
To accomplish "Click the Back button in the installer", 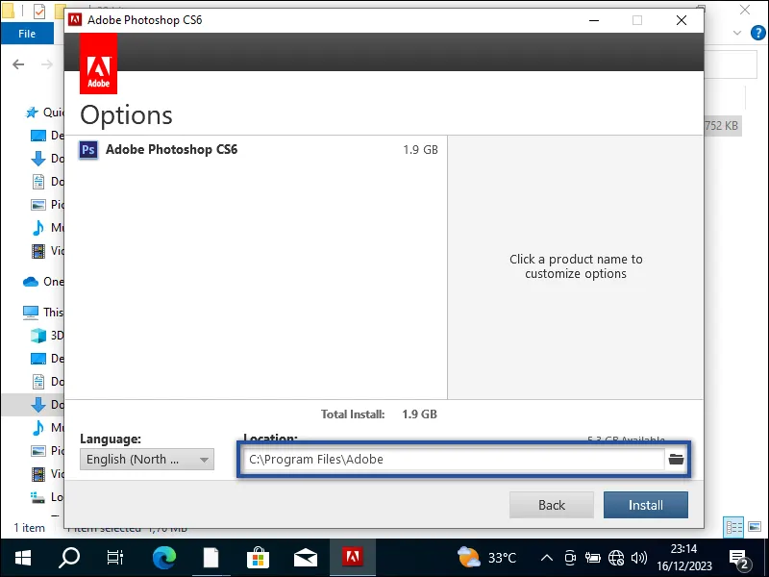I will (551, 504).
